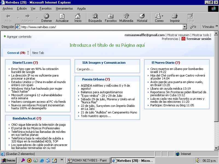Open the Búsqueda search pane

coord(95,18)
